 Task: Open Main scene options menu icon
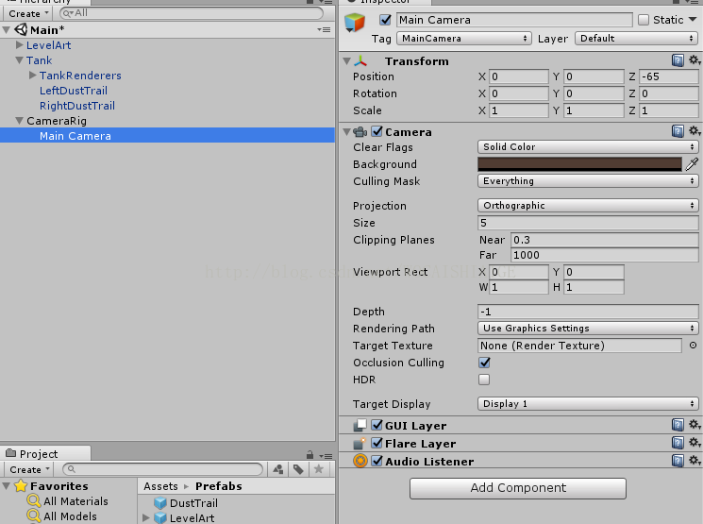tap(324, 29)
